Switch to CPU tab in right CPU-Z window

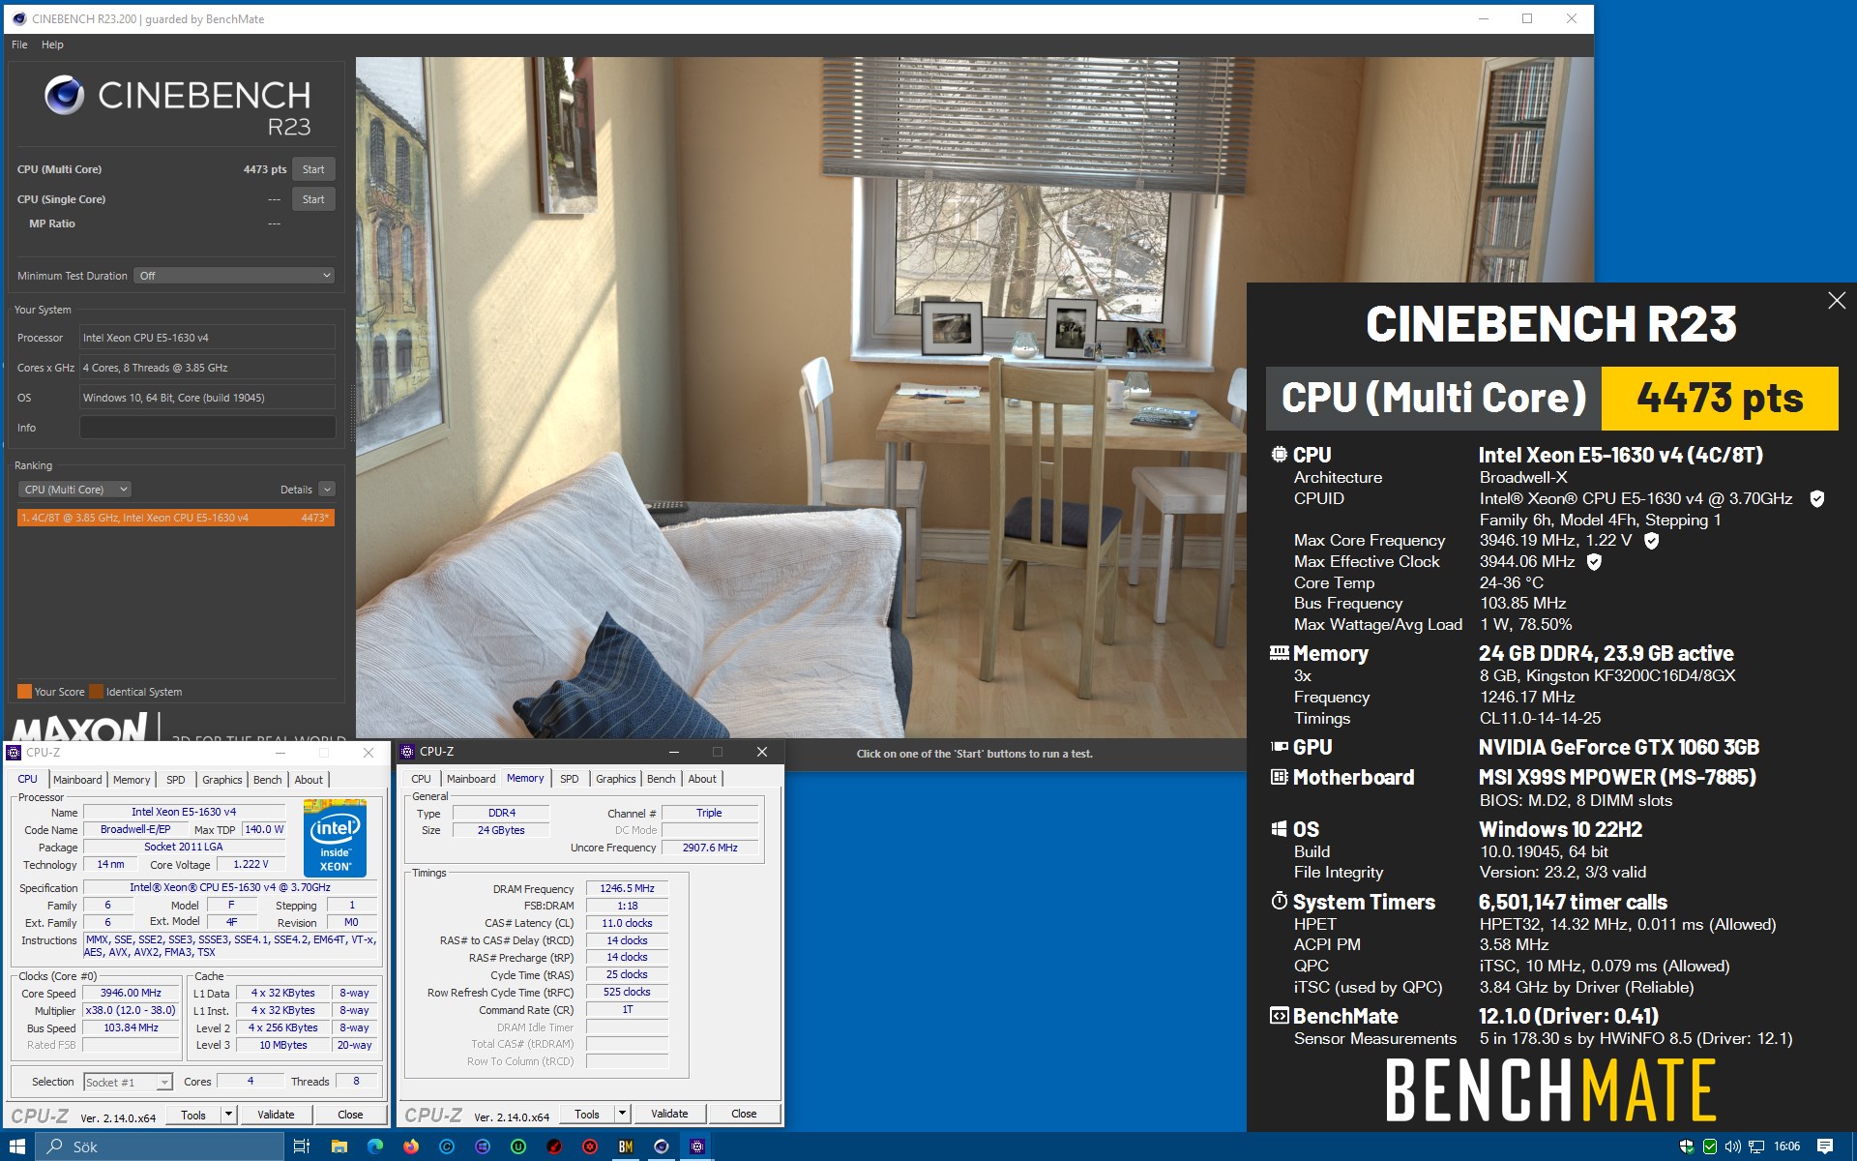[421, 779]
